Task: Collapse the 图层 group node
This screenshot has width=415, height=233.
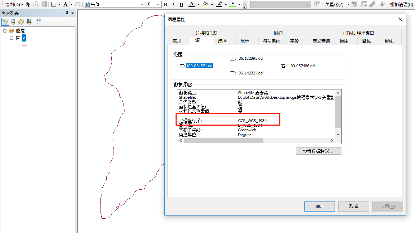Action: (5, 30)
